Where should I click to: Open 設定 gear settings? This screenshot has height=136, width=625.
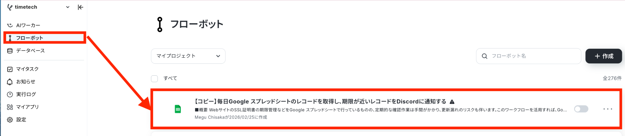coord(10,120)
